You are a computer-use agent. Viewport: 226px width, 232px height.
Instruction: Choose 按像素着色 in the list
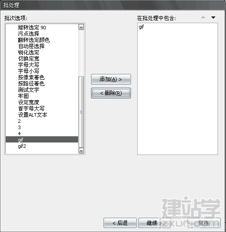click(31, 77)
